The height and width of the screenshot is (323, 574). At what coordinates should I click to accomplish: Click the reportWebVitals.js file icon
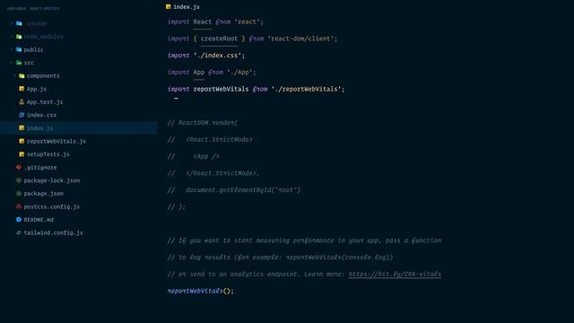click(x=22, y=141)
